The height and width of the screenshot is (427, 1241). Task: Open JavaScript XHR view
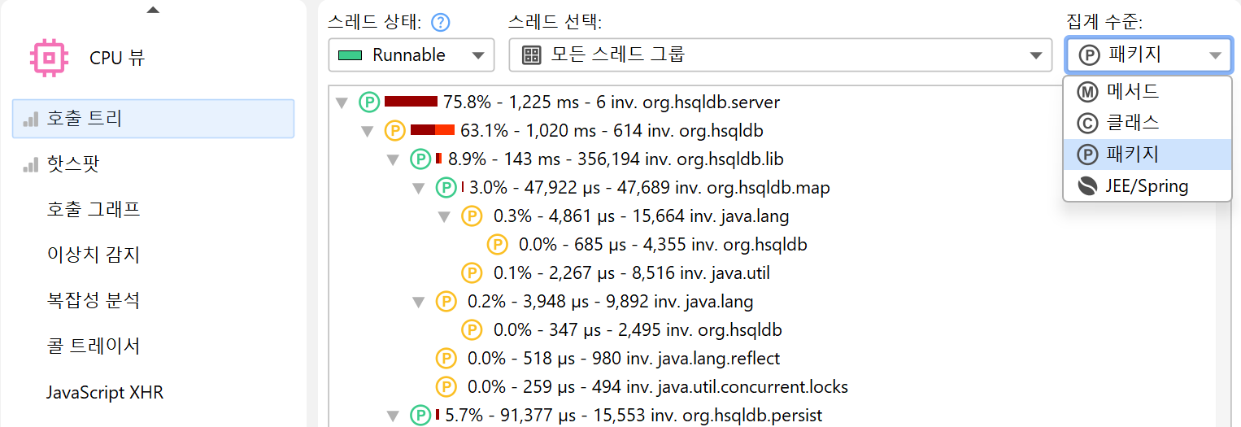pyautogui.click(x=105, y=393)
